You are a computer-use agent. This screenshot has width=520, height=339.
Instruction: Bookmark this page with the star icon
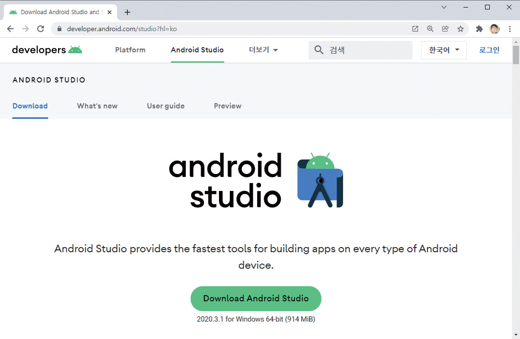click(460, 29)
